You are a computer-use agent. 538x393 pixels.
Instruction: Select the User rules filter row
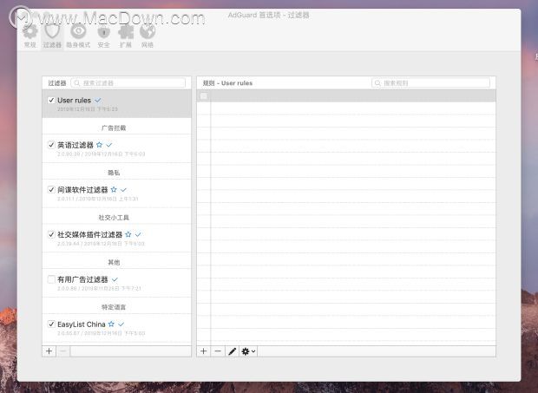116,103
